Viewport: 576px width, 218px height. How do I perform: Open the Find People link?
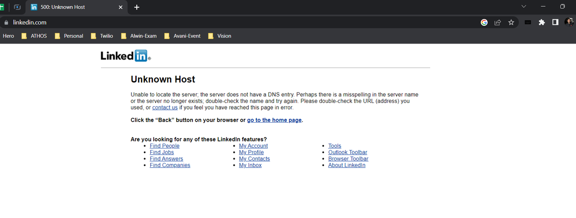pyautogui.click(x=165, y=146)
